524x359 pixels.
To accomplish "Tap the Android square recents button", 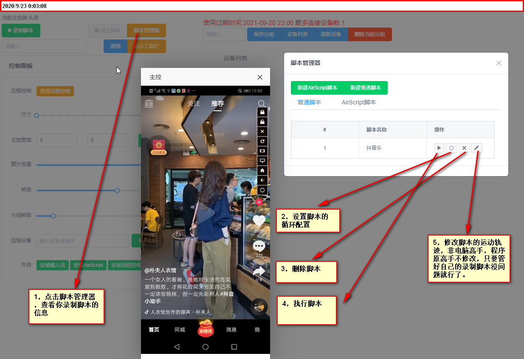I will pos(234,347).
